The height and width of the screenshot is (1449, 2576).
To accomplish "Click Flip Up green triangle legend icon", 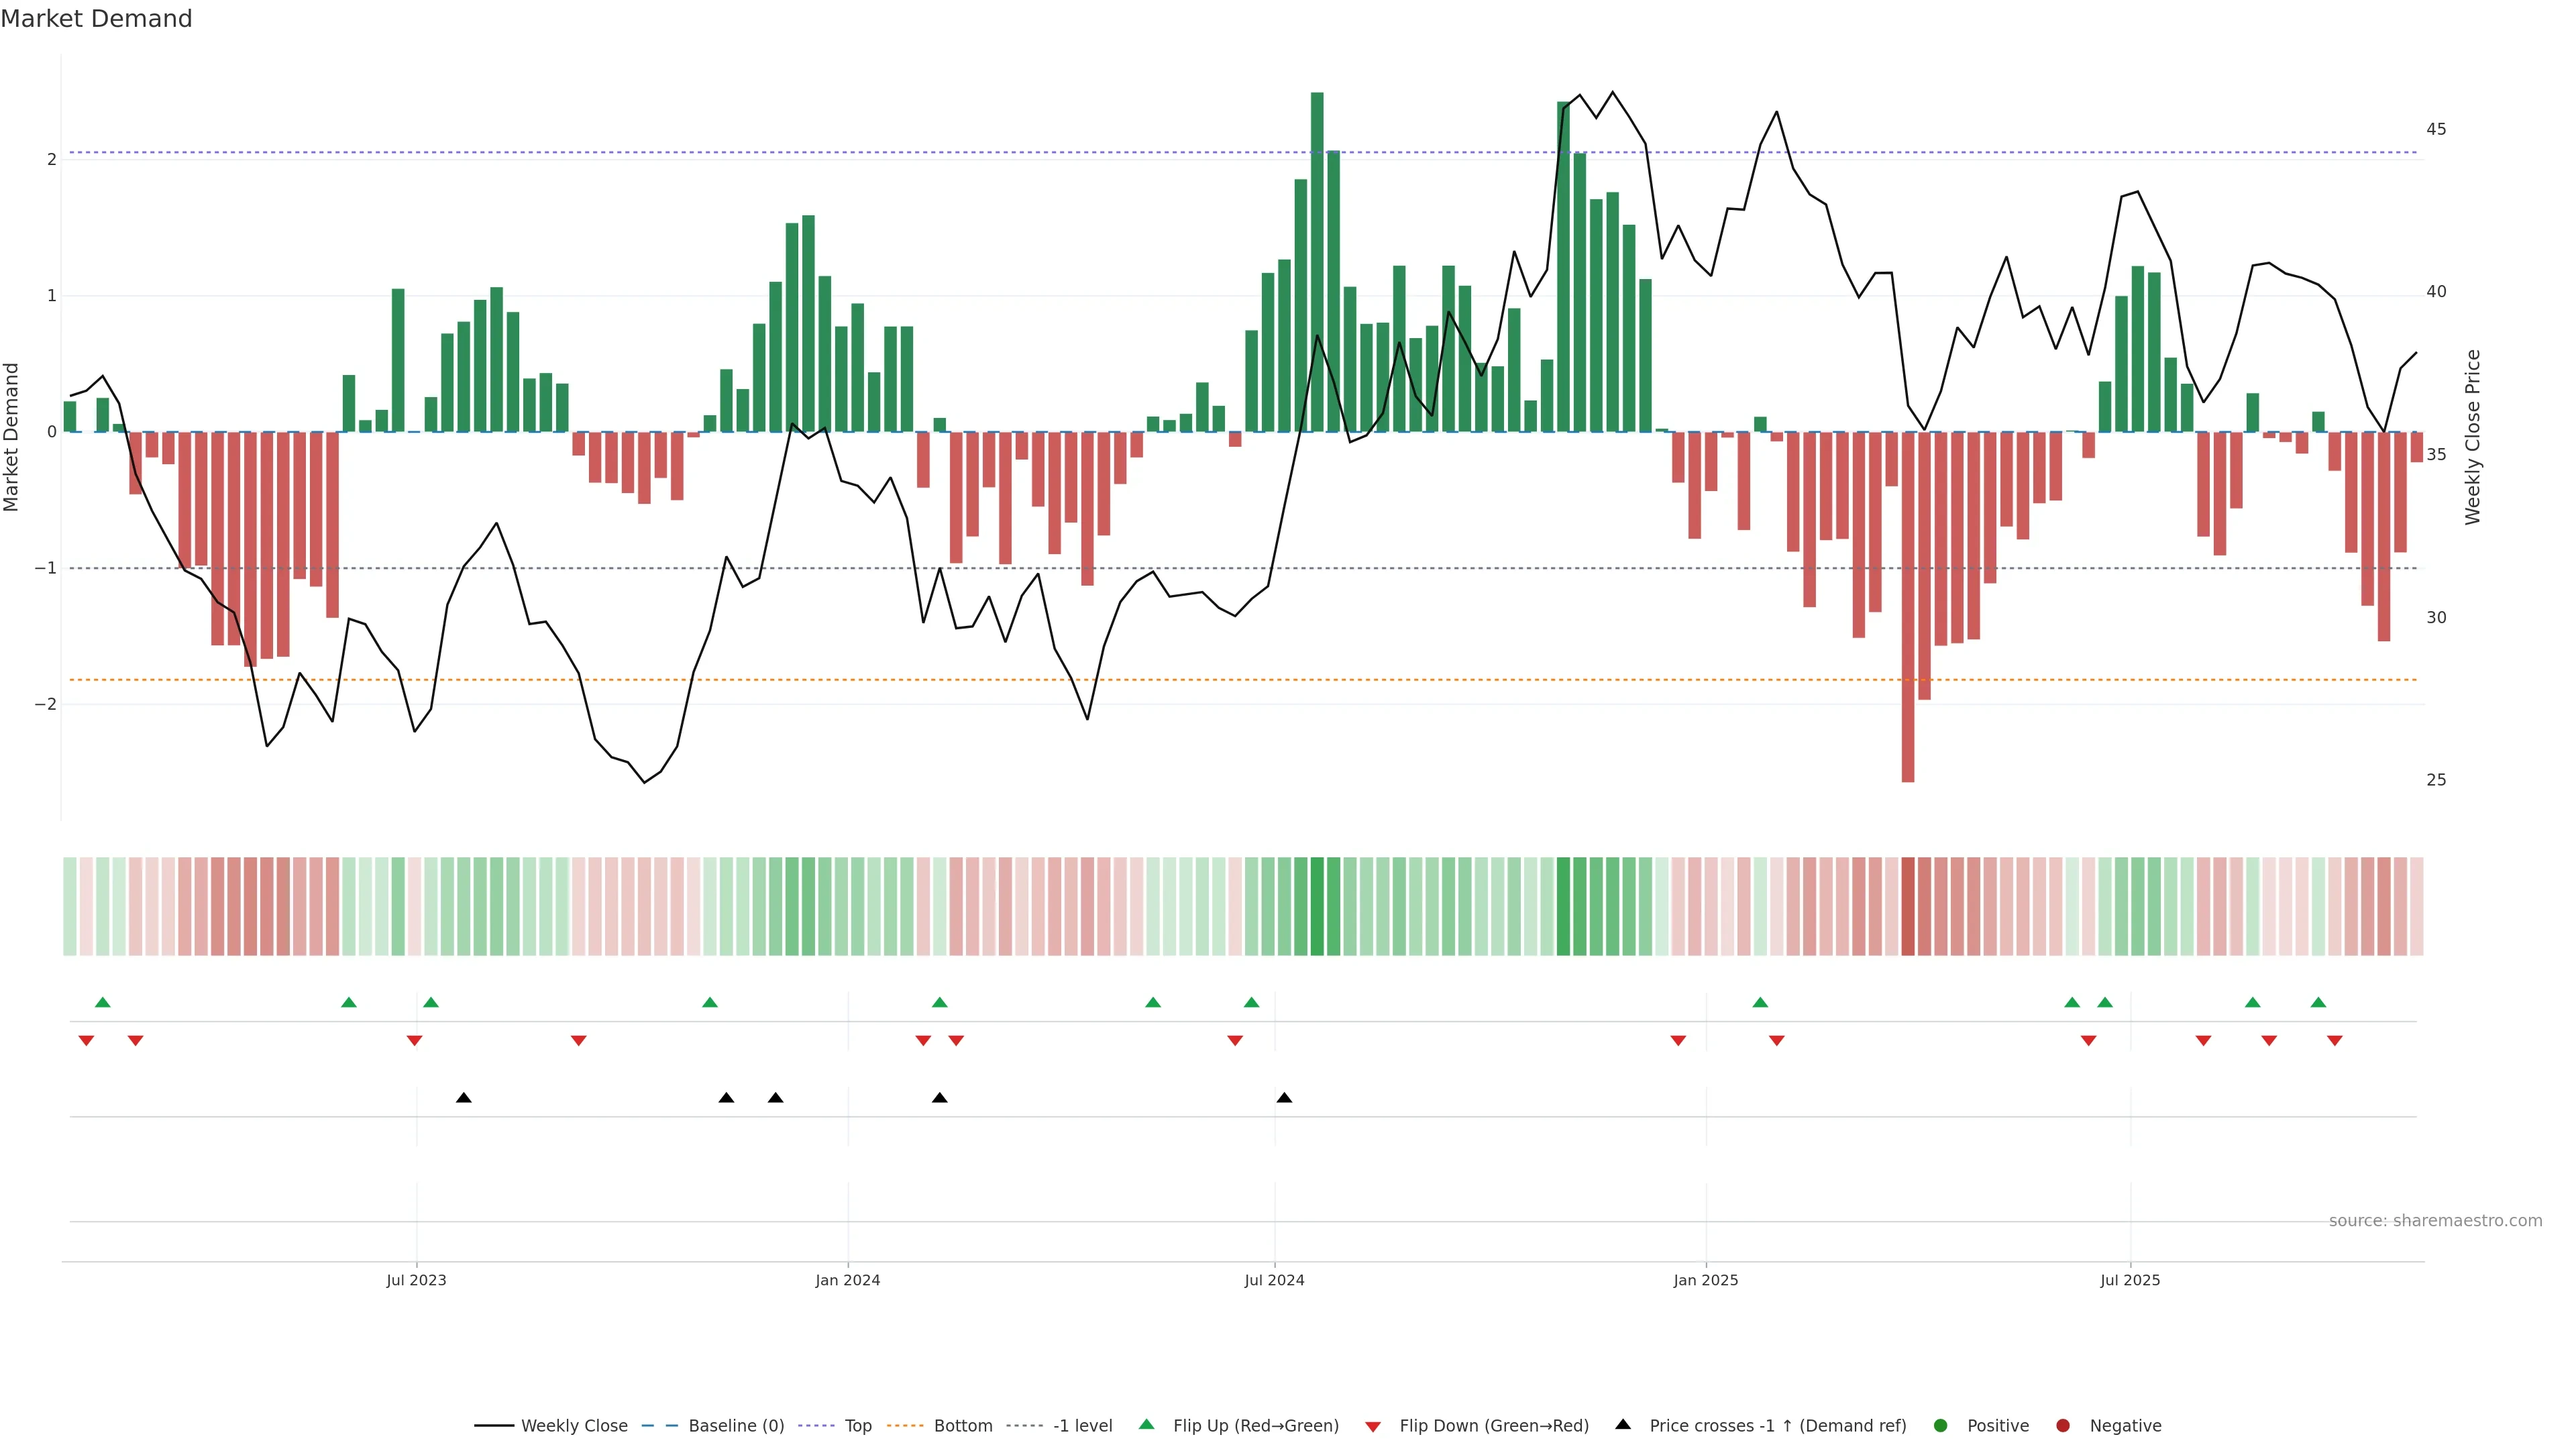I will (1147, 1424).
